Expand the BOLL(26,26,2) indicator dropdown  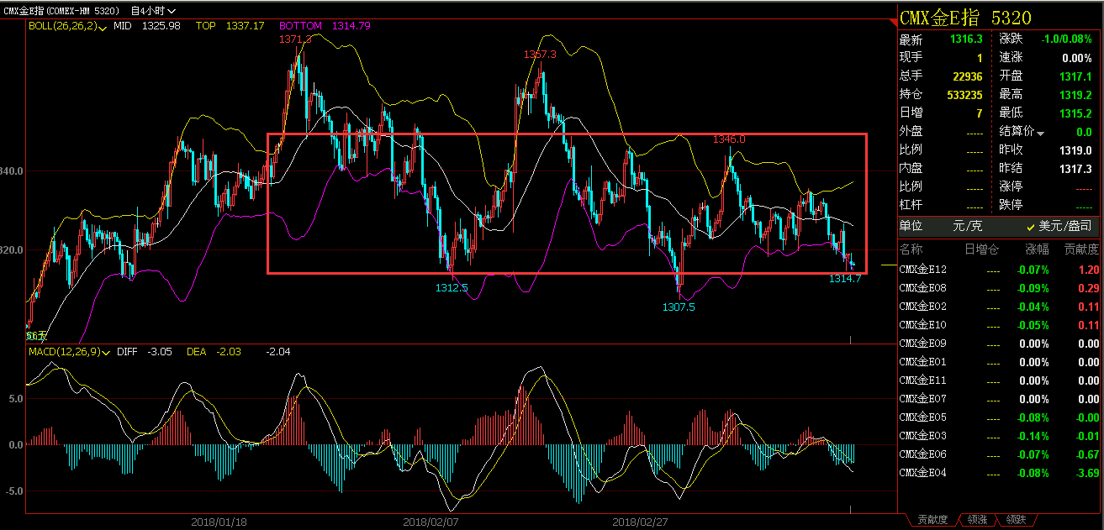point(103,27)
